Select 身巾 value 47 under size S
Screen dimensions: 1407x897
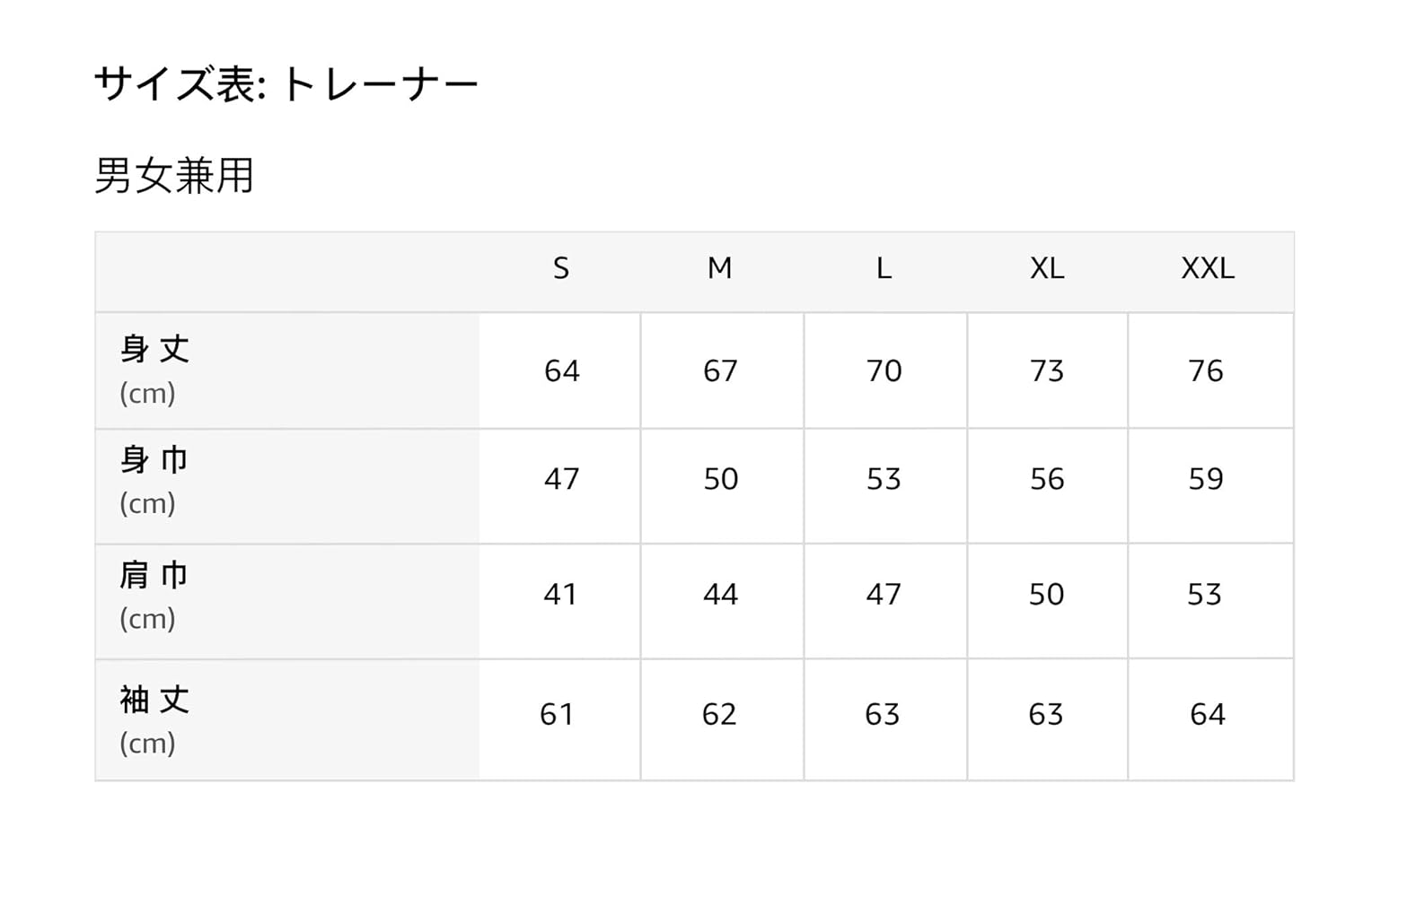pos(561,479)
